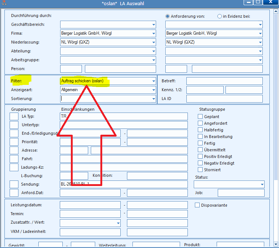The height and width of the screenshot is (248, 279).
Task: Tick the Angefordert status checkbox
Action: [x=200, y=123]
